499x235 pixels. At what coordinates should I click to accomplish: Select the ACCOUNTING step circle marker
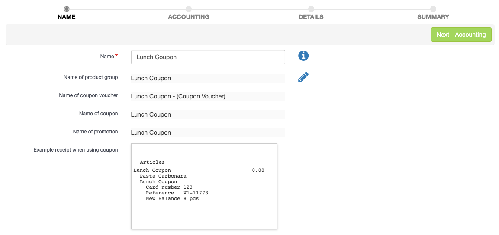(x=189, y=9)
